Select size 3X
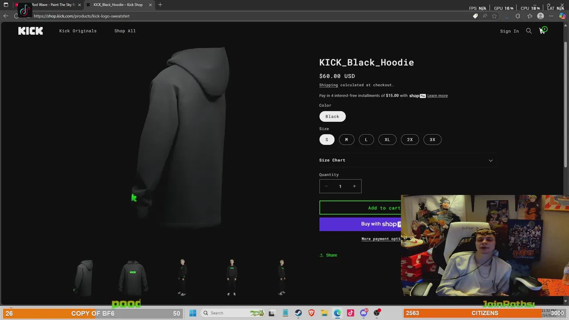 point(433,140)
